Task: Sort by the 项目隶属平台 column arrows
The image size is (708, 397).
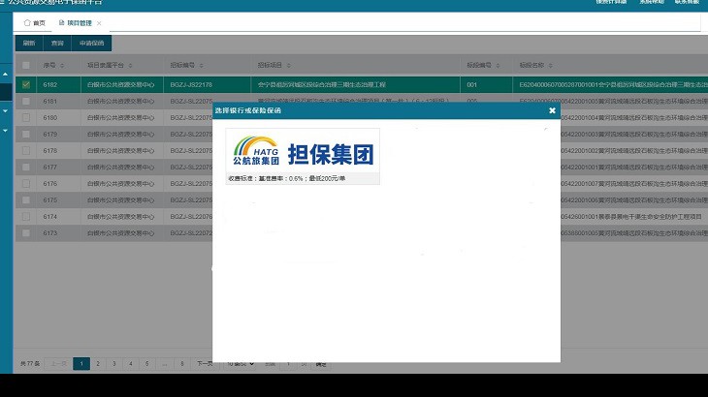Action: 130,66
